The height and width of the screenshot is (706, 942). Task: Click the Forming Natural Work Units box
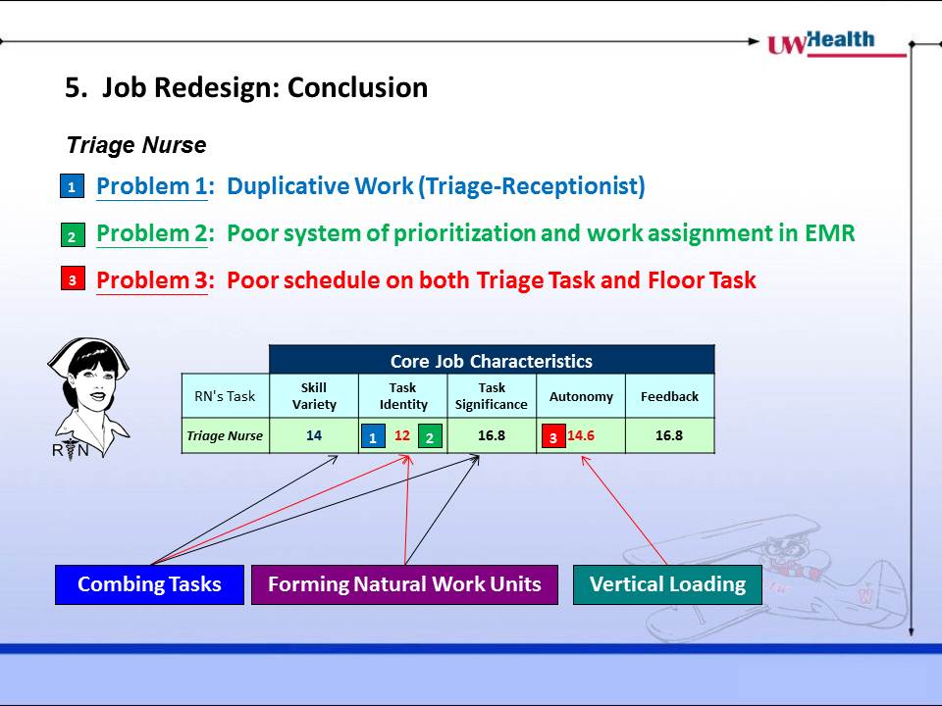[404, 584]
